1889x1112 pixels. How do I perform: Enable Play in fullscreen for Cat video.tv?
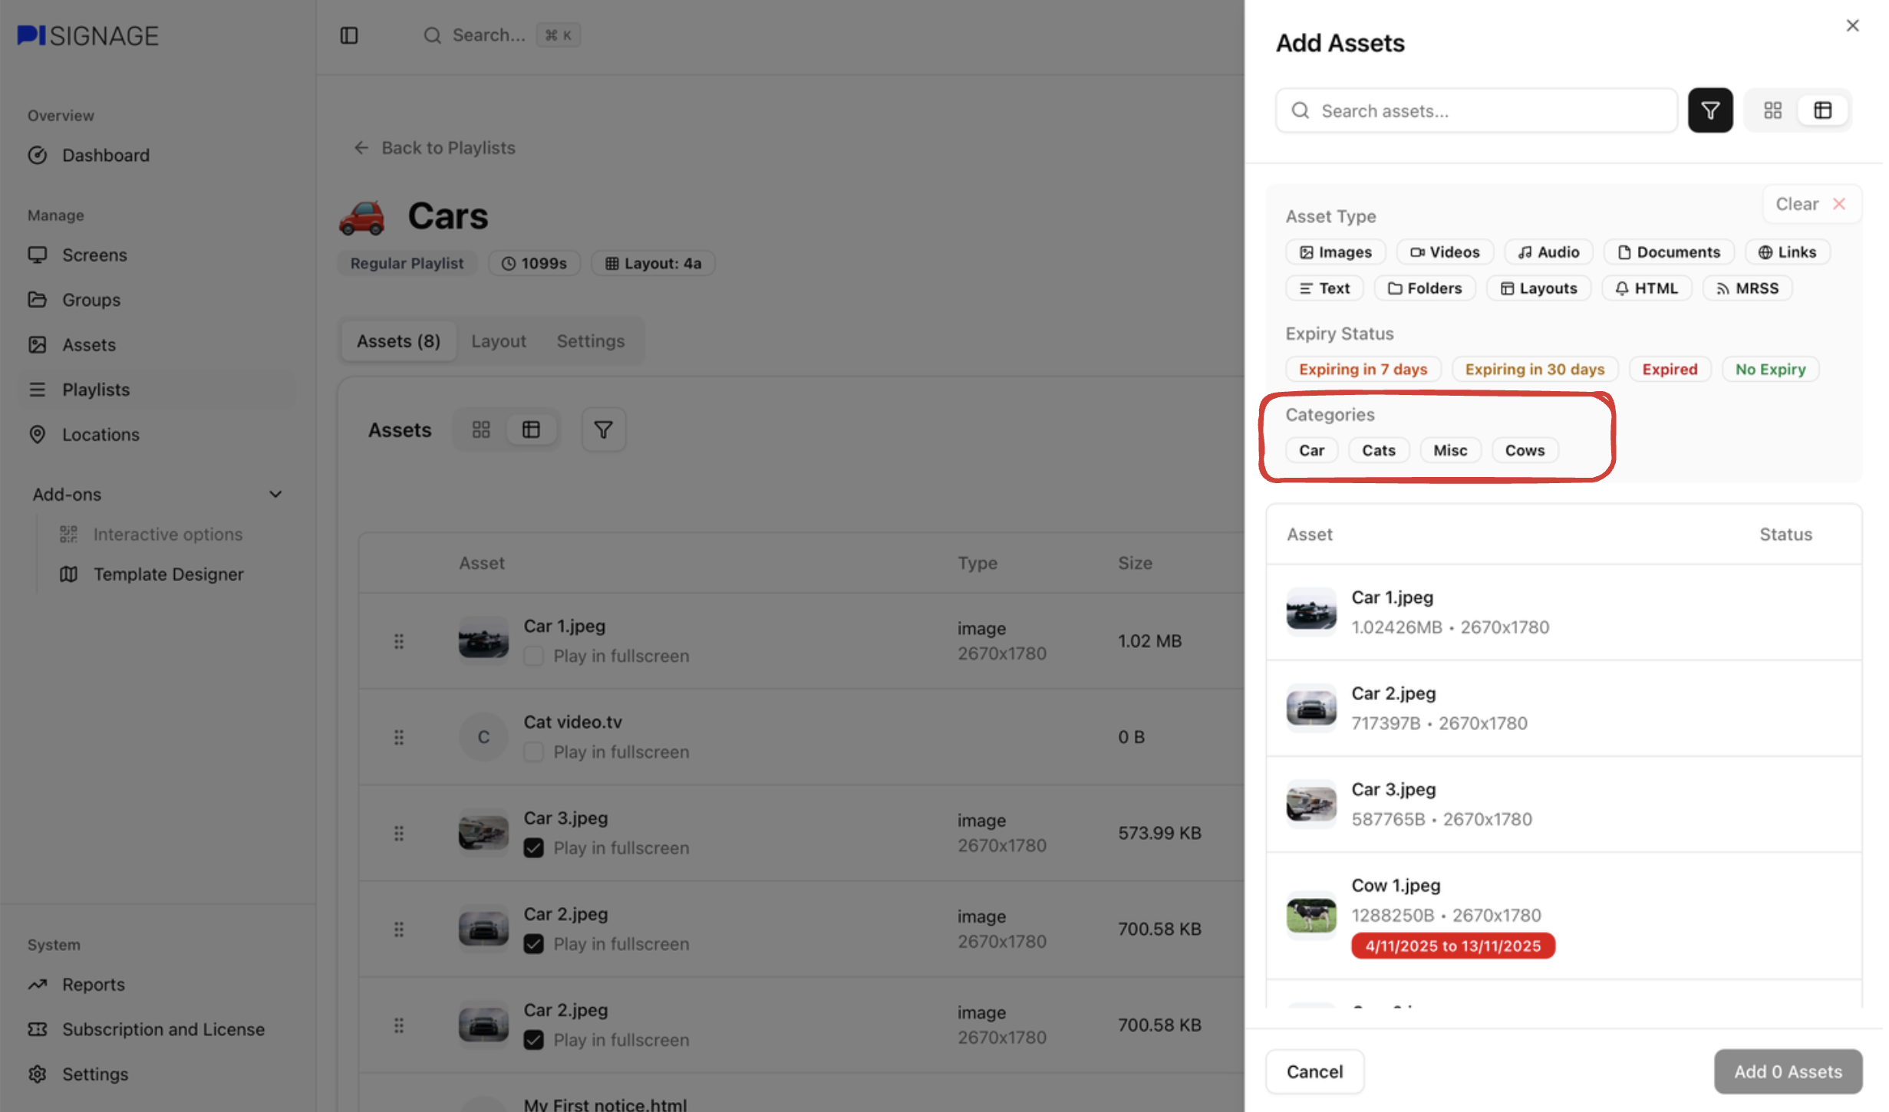tap(533, 752)
